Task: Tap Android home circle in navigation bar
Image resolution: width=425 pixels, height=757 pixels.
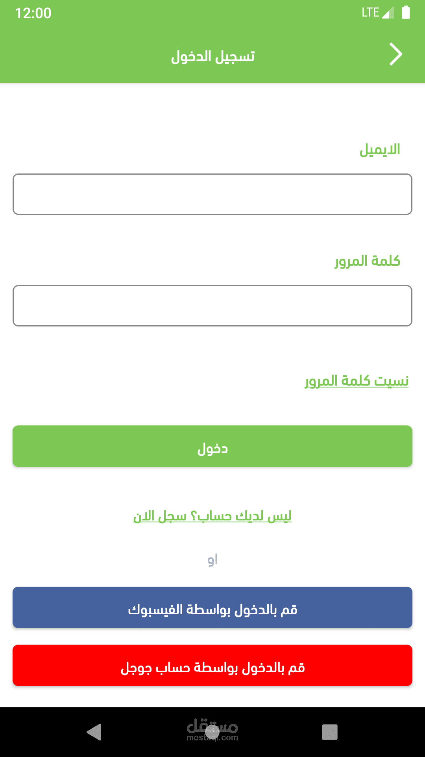Action: pos(213,732)
